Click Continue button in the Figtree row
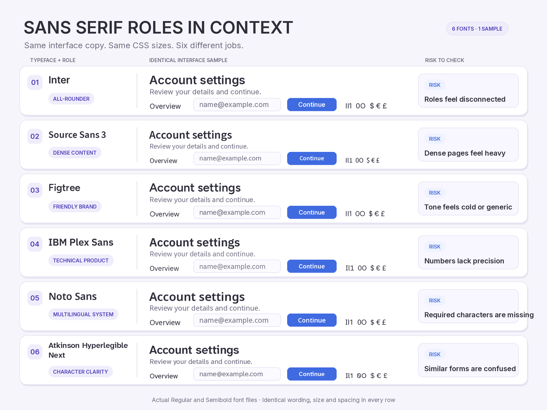Image resolution: width=547 pixels, height=410 pixels. click(x=312, y=212)
